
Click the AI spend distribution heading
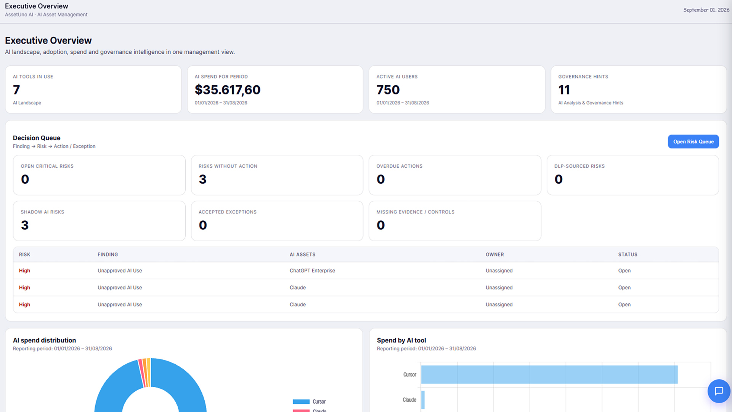(44, 340)
